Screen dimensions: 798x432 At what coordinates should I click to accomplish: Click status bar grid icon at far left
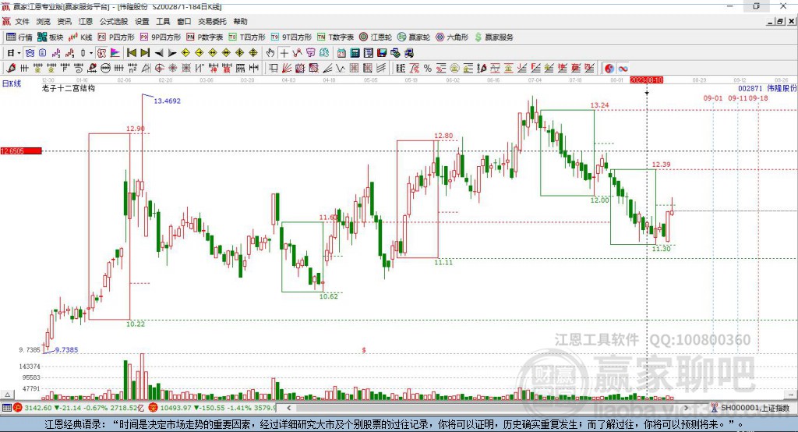tap(6, 408)
